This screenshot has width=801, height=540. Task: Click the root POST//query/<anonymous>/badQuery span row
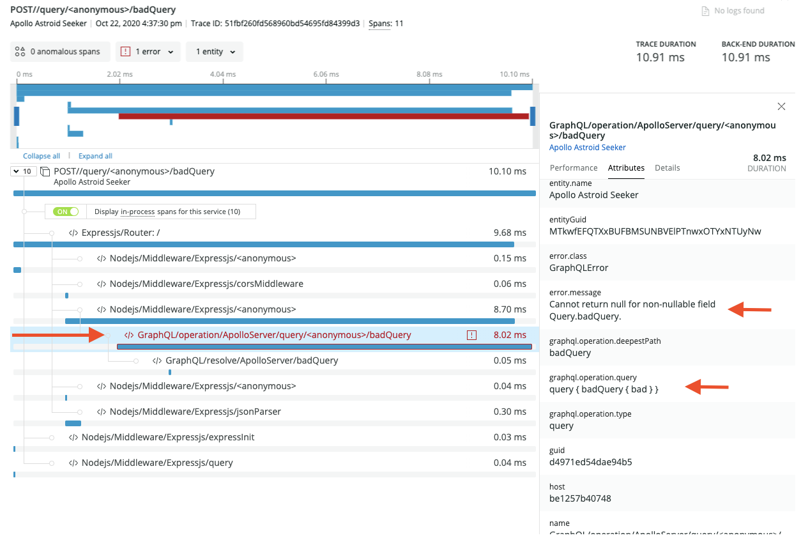275,181
